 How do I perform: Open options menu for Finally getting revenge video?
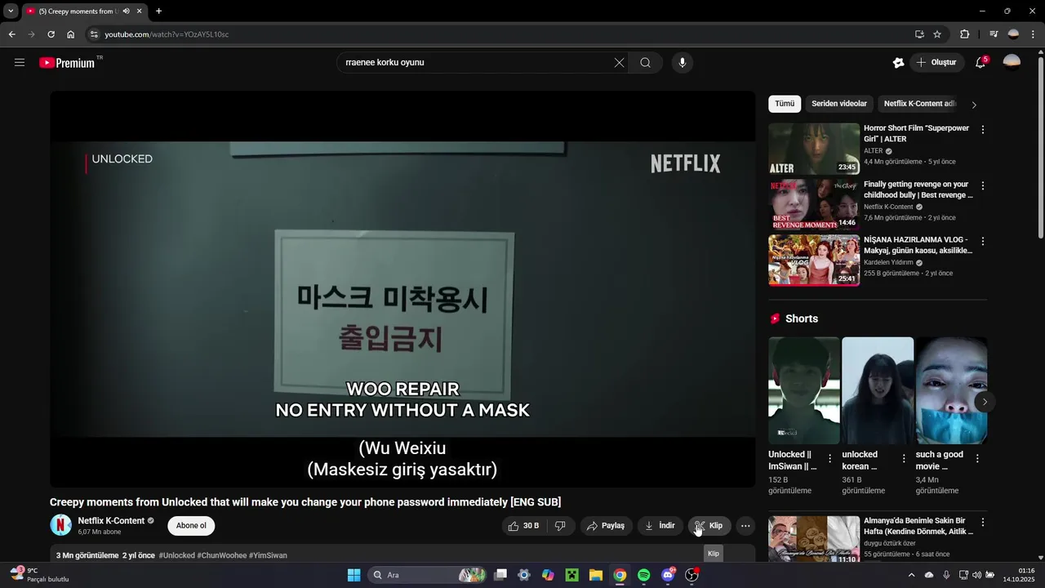coord(983,185)
